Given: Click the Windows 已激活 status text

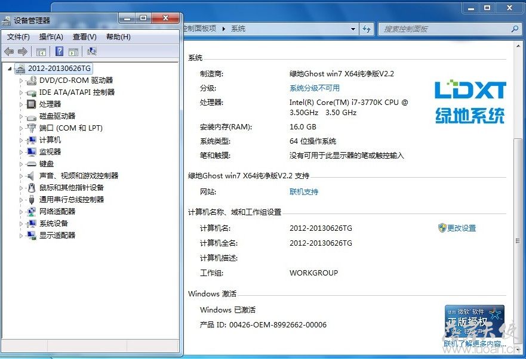Looking at the screenshot, I should tap(227, 310).
